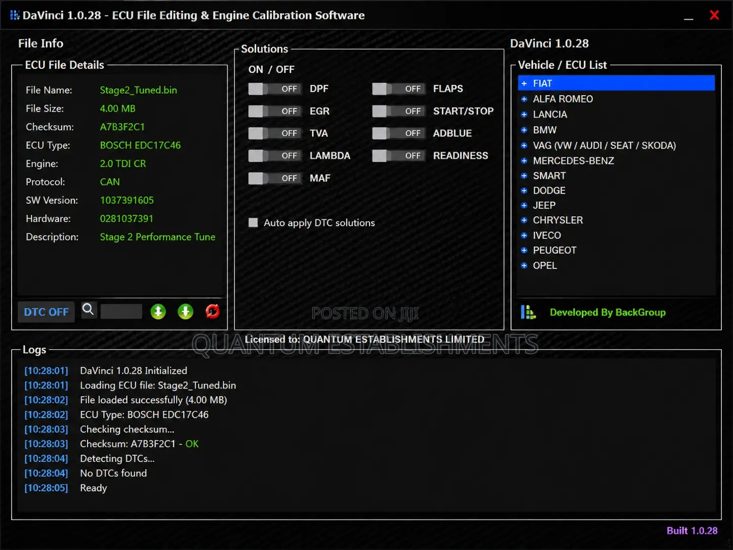
Task: Click the magnifier search icon beside DTC OFF
Action: (88, 309)
